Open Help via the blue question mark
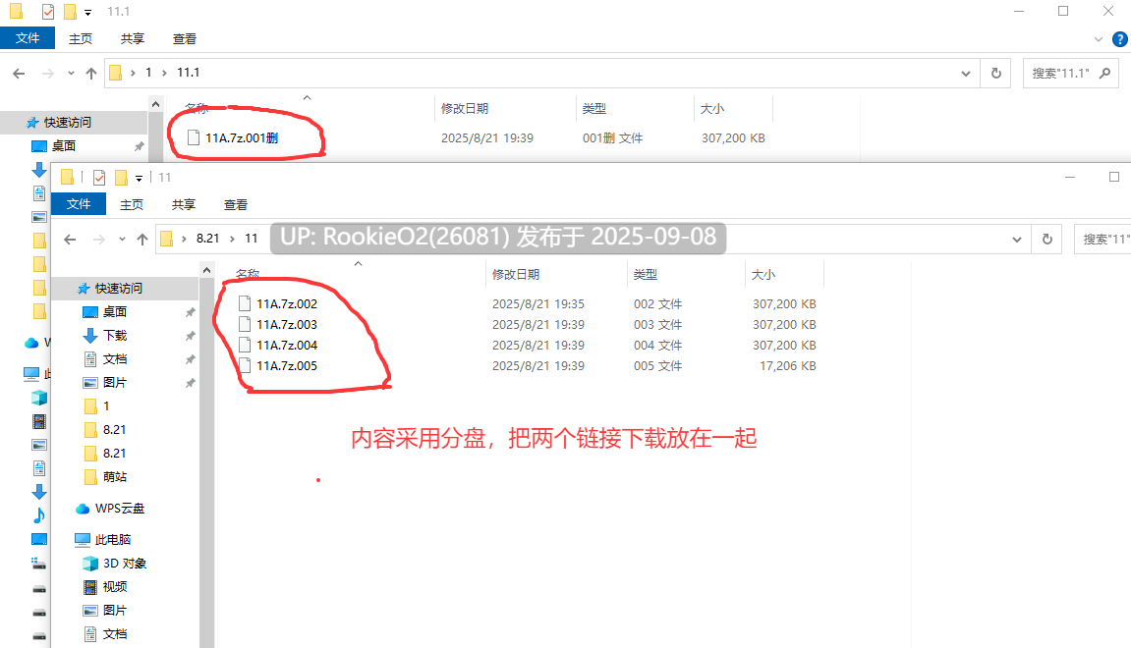This screenshot has height=648, width=1131. coord(1120,39)
